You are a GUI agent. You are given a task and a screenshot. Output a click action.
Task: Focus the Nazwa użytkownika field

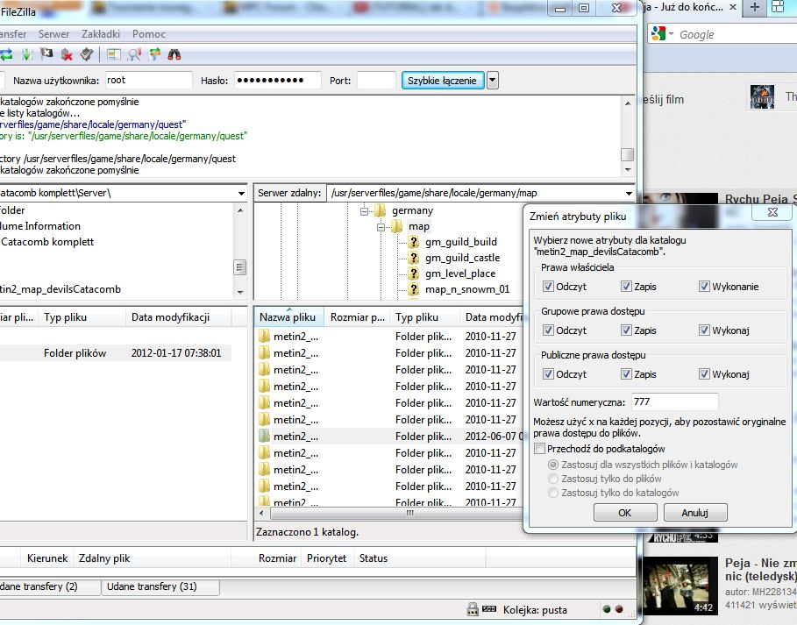pos(148,81)
